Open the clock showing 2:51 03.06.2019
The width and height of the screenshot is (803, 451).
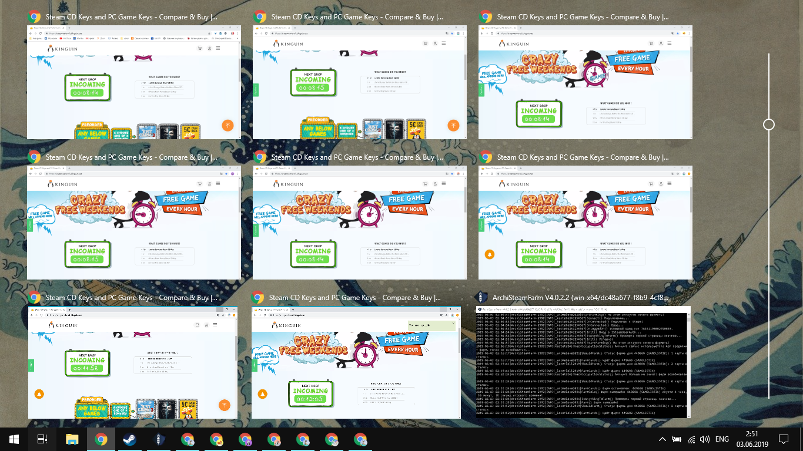751,439
